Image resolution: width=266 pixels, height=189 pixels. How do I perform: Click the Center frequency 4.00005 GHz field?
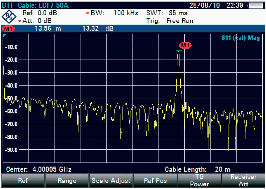pos(39,170)
